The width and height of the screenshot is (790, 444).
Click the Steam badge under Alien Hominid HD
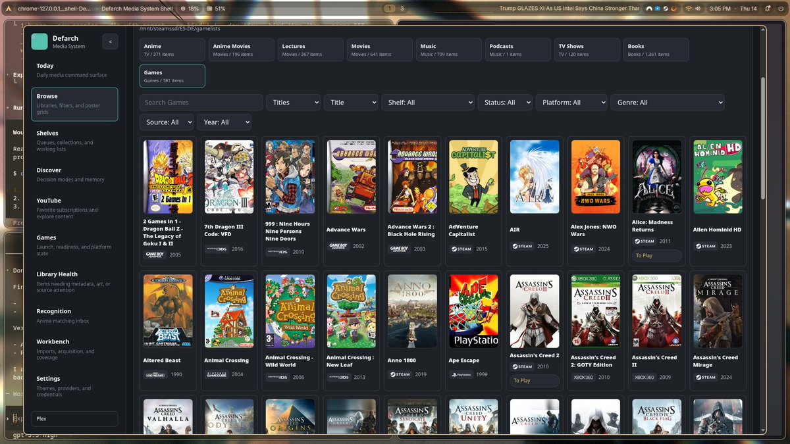pos(705,246)
